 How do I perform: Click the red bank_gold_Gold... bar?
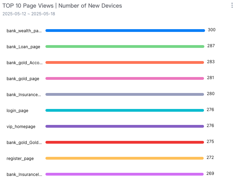[x=125, y=142]
